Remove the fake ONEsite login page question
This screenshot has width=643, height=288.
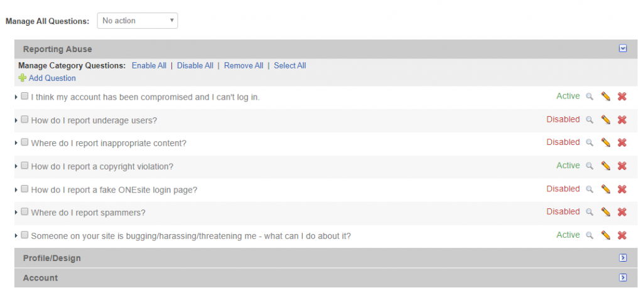point(622,189)
